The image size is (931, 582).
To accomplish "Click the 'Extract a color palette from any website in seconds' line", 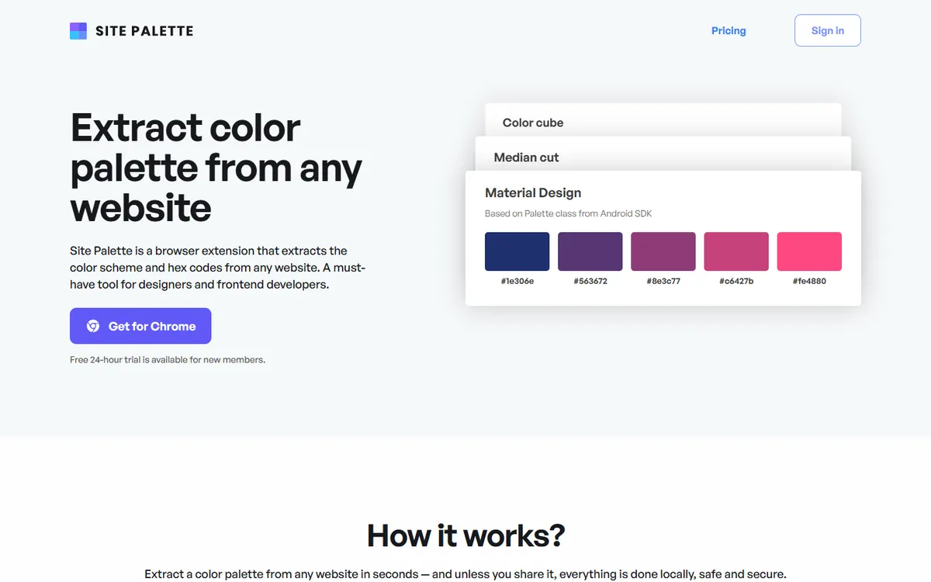I will point(465,574).
